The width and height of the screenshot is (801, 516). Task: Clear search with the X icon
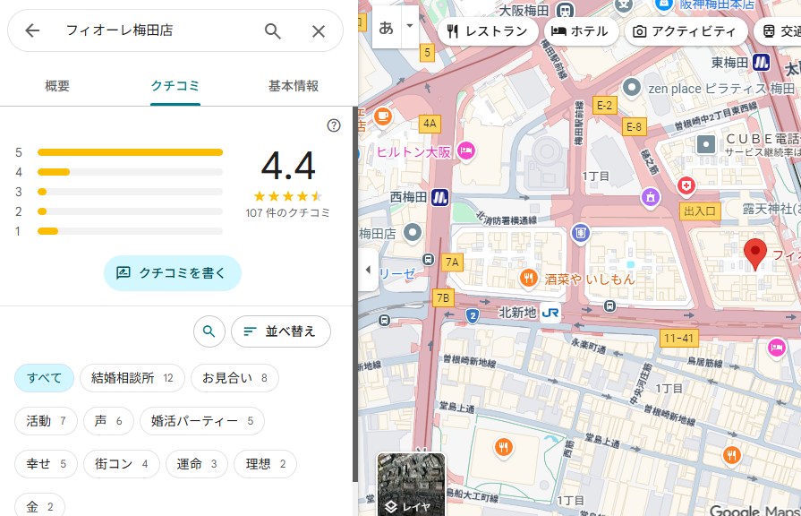319,31
